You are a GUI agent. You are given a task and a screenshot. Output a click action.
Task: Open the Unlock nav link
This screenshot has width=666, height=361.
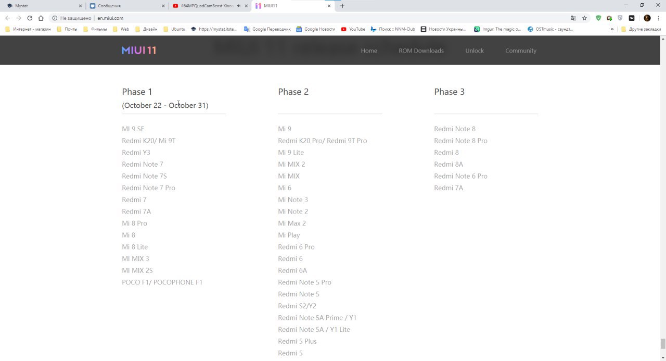tap(475, 51)
